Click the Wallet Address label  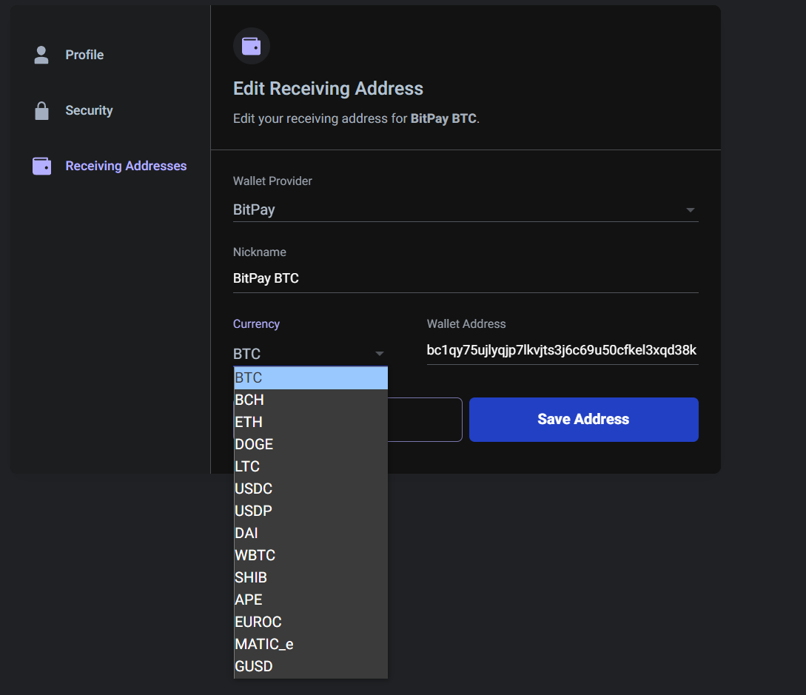click(x=466, y=324)
